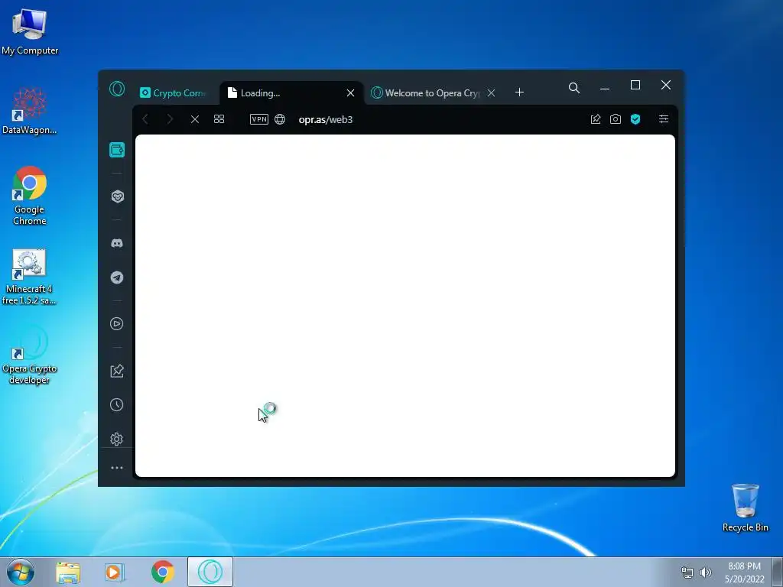The image size is (783, 587).
Task: Open the Pinboards sidebar icon
Action: coord(117,371)
